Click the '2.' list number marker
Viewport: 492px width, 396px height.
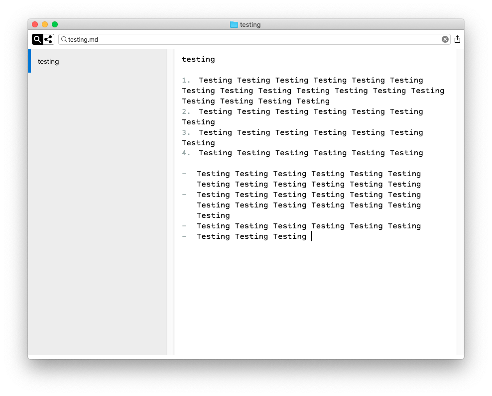(x=186, y=111)
